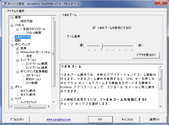Click tree horizontal scrollbar left arrow
Viewport: 169px width, 125px height.
click(x=11, y=107)
